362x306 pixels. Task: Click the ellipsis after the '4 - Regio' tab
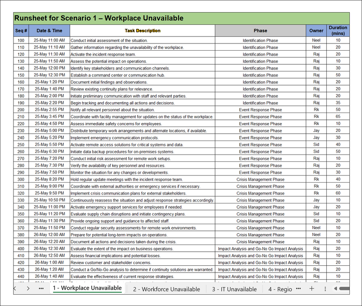(299, 288)
